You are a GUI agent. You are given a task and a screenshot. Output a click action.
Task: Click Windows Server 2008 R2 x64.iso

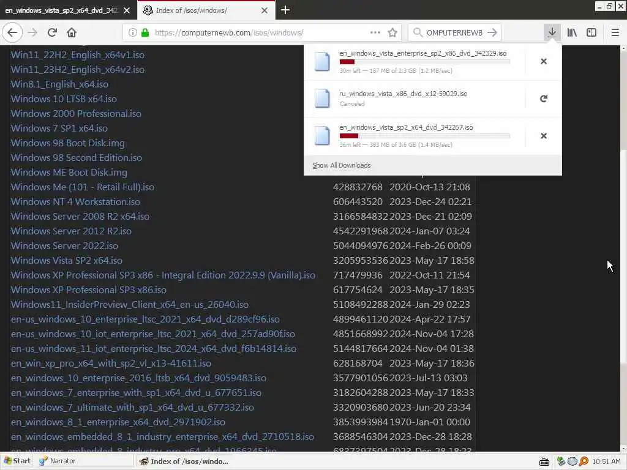(80, 217)
